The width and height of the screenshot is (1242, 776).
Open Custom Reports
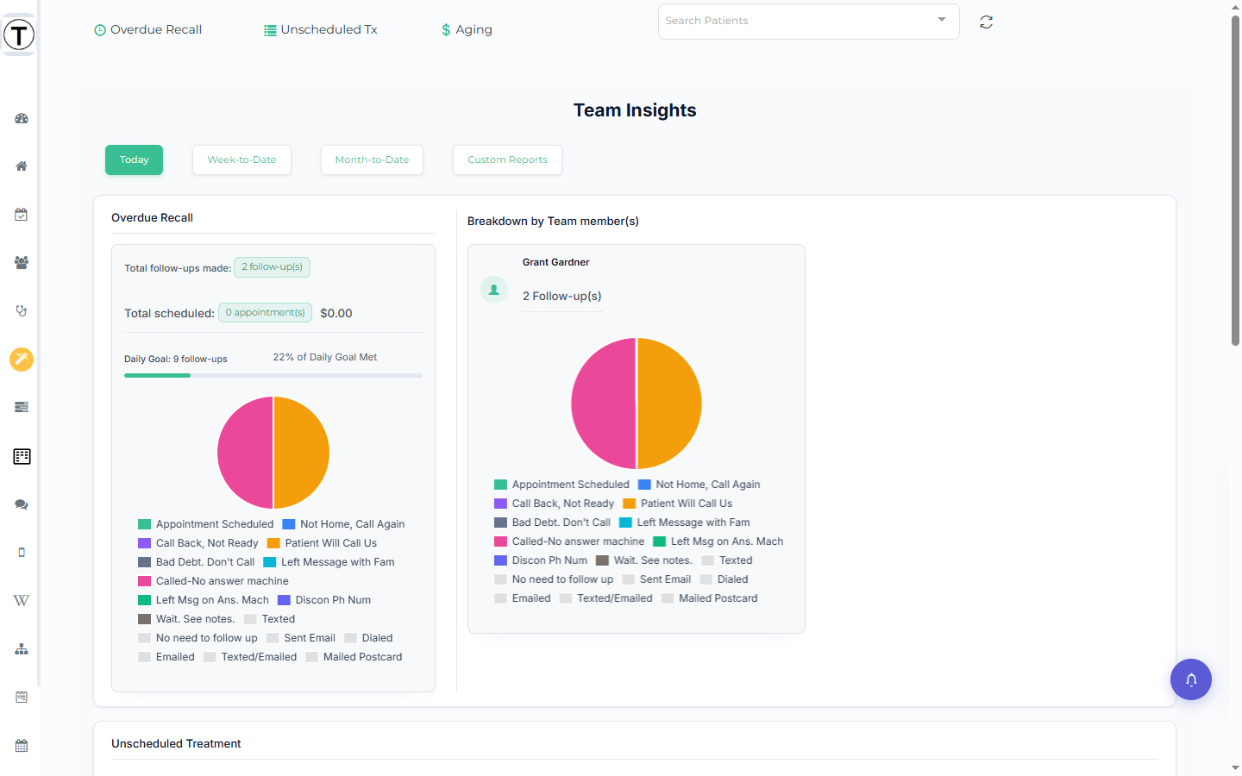point(507,160)
